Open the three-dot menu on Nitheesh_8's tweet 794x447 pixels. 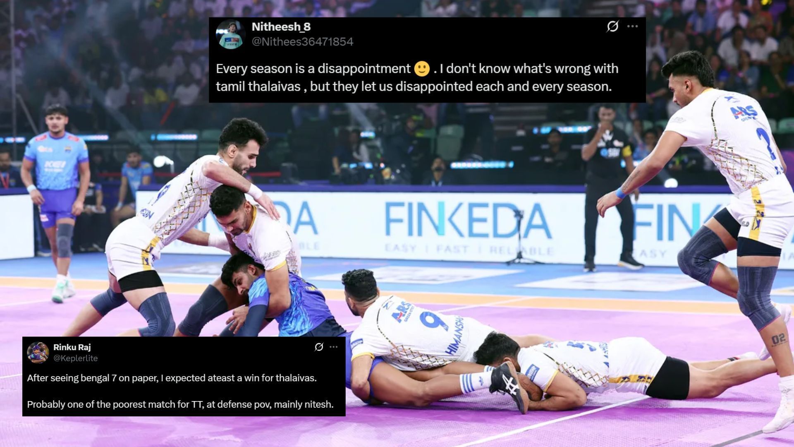coord(632,26)
